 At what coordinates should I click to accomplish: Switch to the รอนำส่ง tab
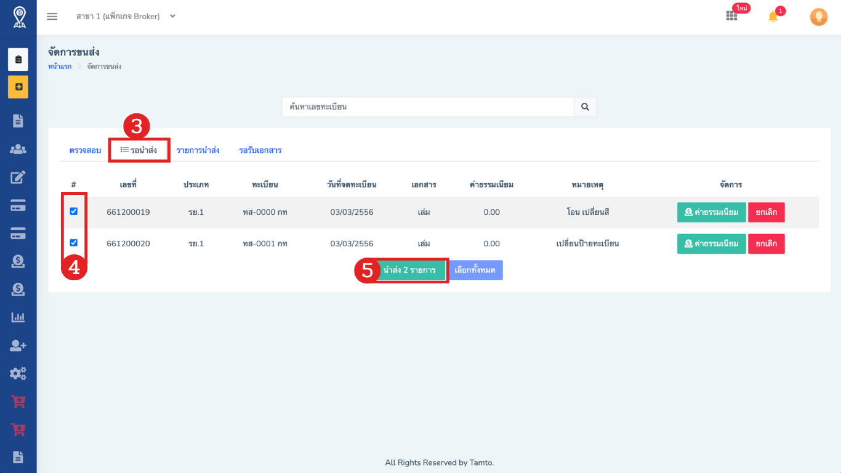click(139, 150)
